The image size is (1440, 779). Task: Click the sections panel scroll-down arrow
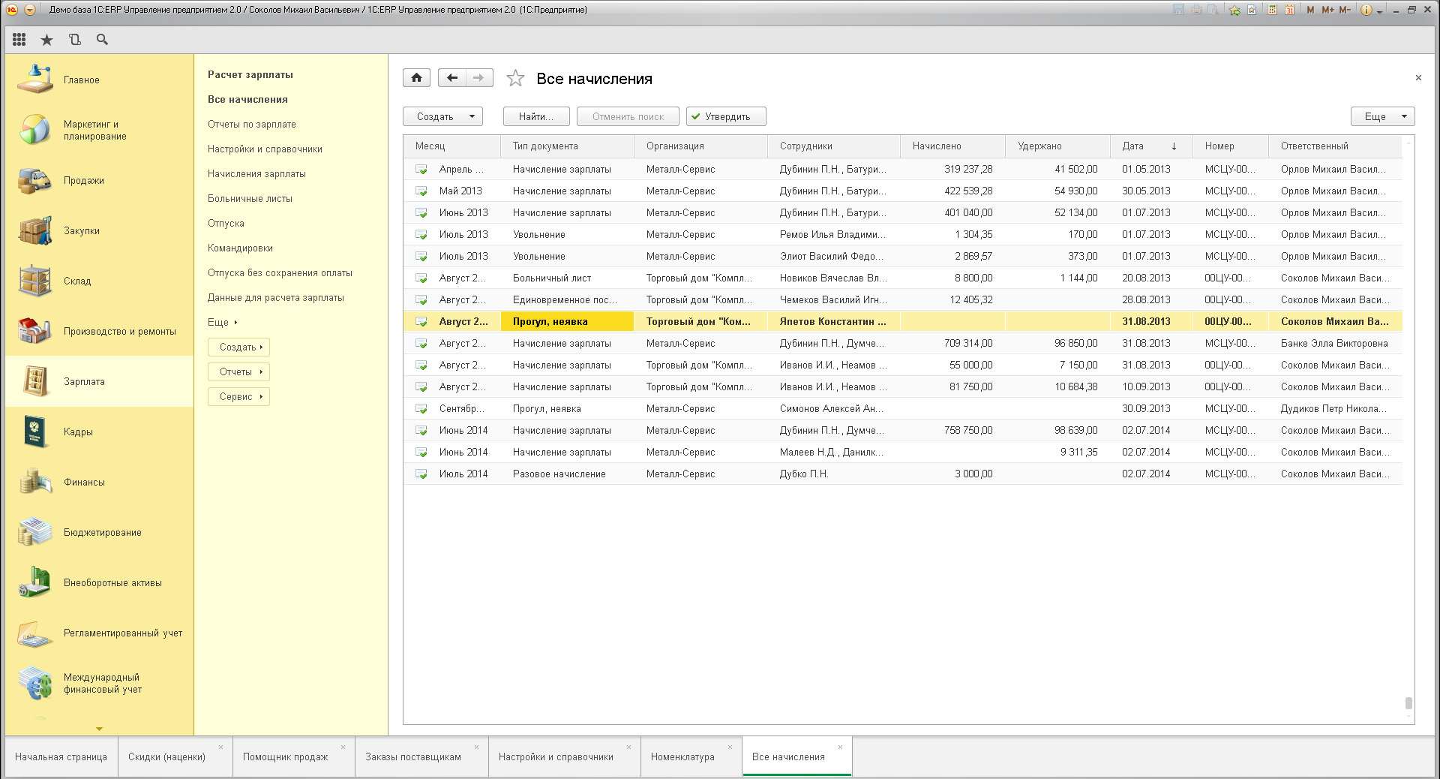click(x=99, y=729)
